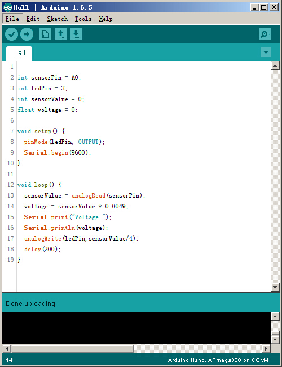Select the Hall sketch tab
The width and height of the screenshot is (282, 367).
click(19, 53)
